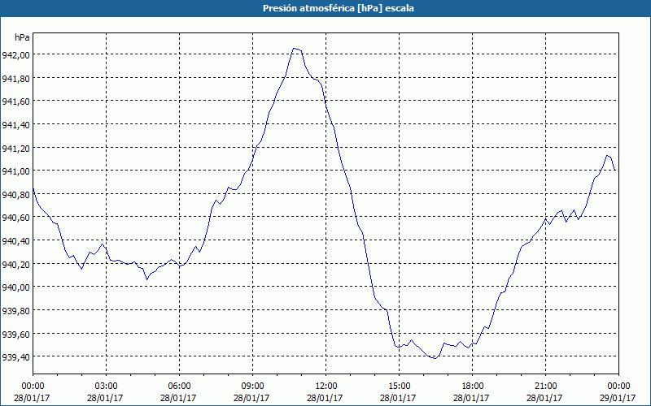Click the 15:00 time axis label

click(399, 387)
